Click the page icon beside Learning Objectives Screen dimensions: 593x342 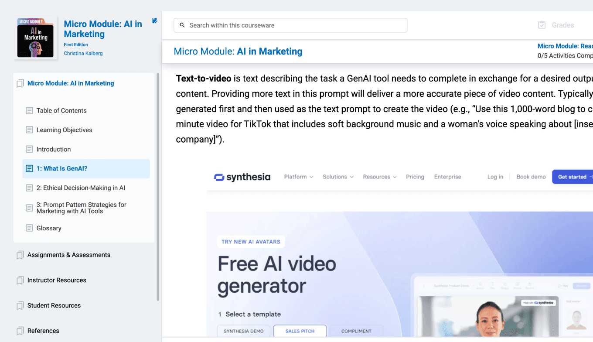(x=29, y=130)
